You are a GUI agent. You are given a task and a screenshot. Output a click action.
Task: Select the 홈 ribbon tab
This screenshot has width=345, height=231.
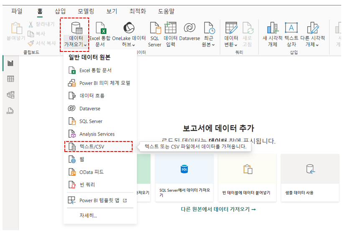(40, 11)
